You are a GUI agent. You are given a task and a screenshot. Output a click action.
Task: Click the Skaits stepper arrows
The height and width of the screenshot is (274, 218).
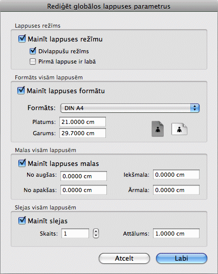click(96, 234)
